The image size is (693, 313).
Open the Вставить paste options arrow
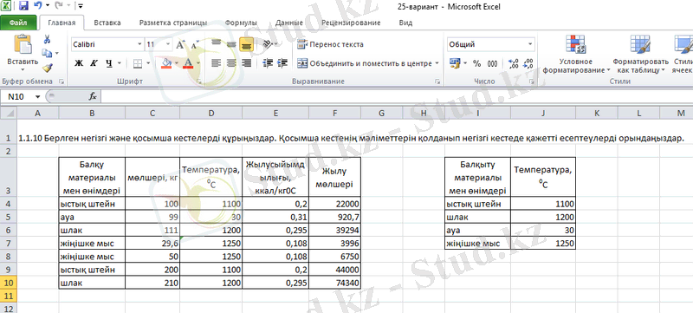(x=23, y=70)
